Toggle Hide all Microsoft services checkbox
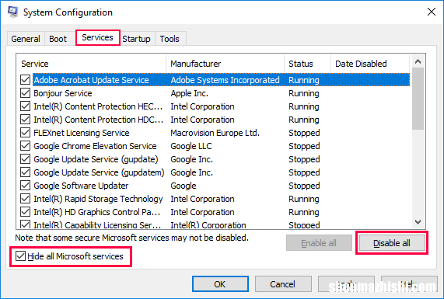 pyautogui.click(x=20, y=256)
